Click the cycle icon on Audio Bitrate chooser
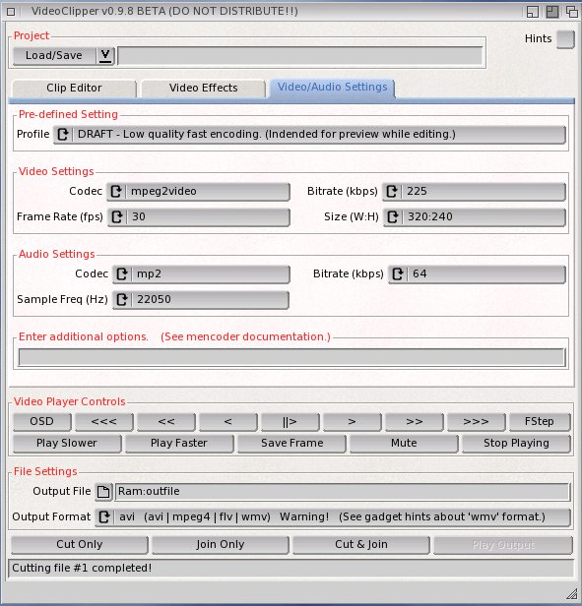The image size is (582, 606). pyautogui.click(x=398, y=274)
